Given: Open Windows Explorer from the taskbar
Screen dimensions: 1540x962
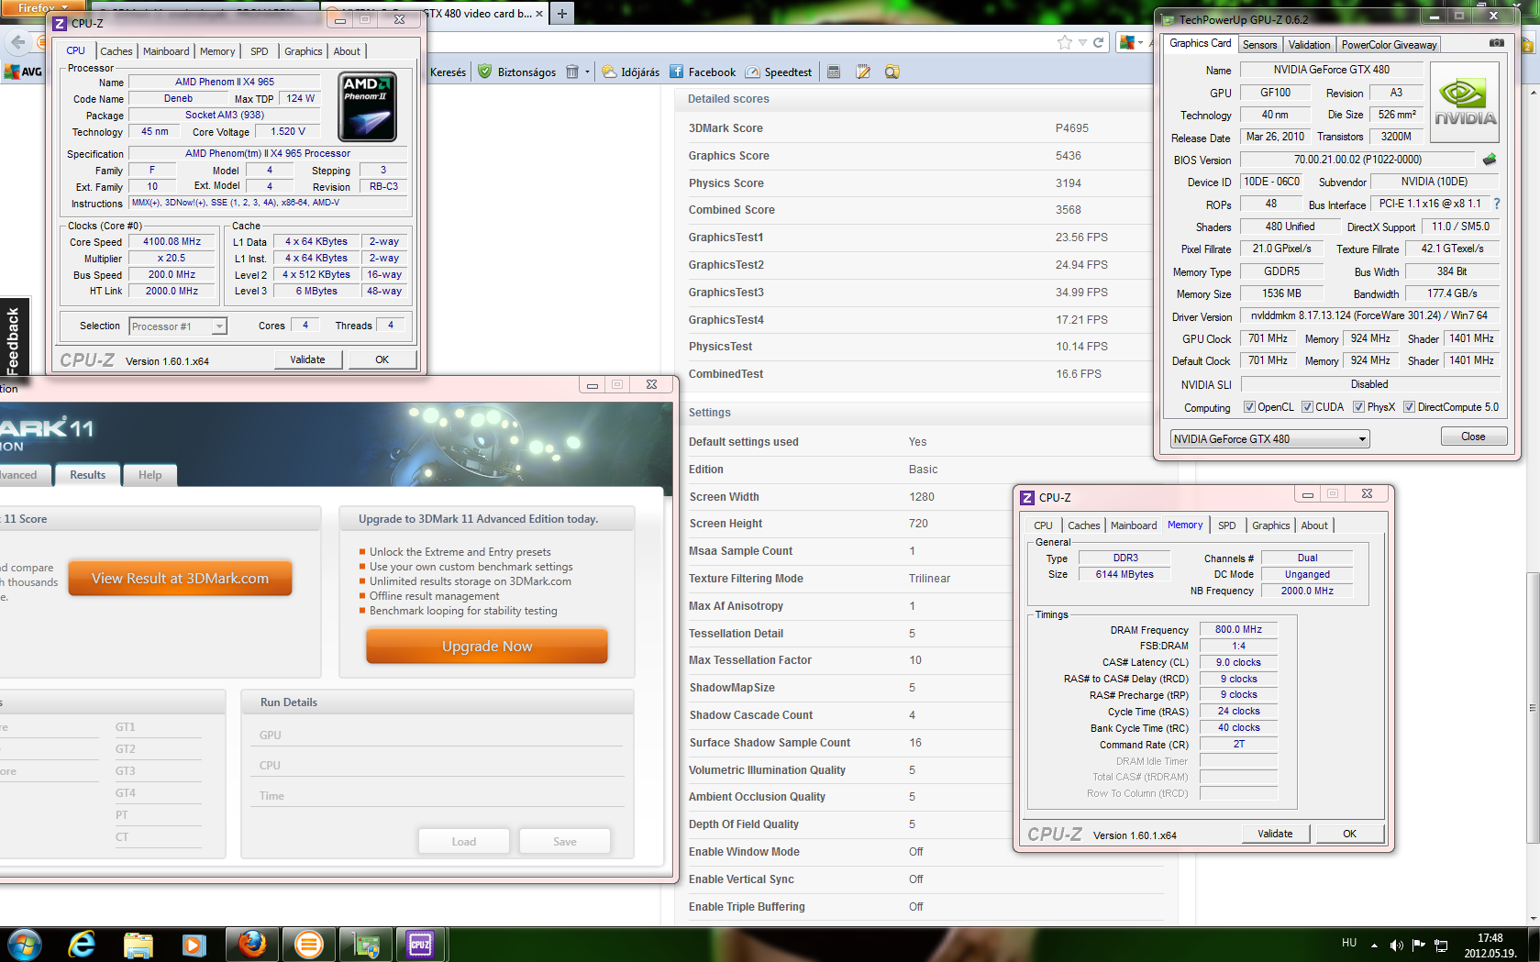Looking at the screenshot, I should pyautogui.click(x=138, y=944).
